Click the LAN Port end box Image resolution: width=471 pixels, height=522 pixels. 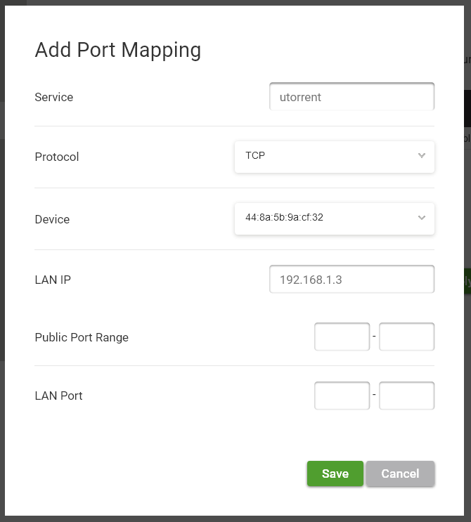[407, 396]
